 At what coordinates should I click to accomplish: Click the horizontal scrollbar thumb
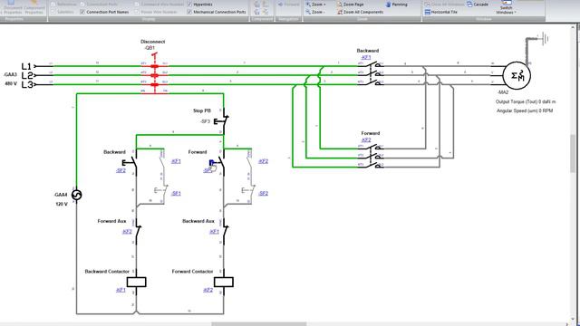click(259, 324)
